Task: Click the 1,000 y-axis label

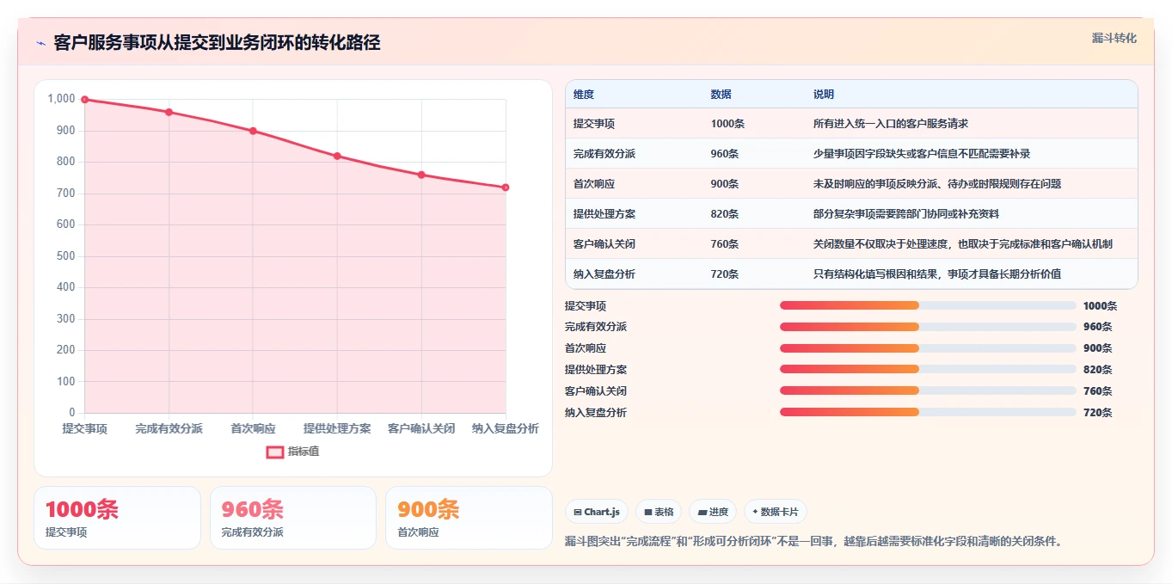Action: click(x=62, y=99)
